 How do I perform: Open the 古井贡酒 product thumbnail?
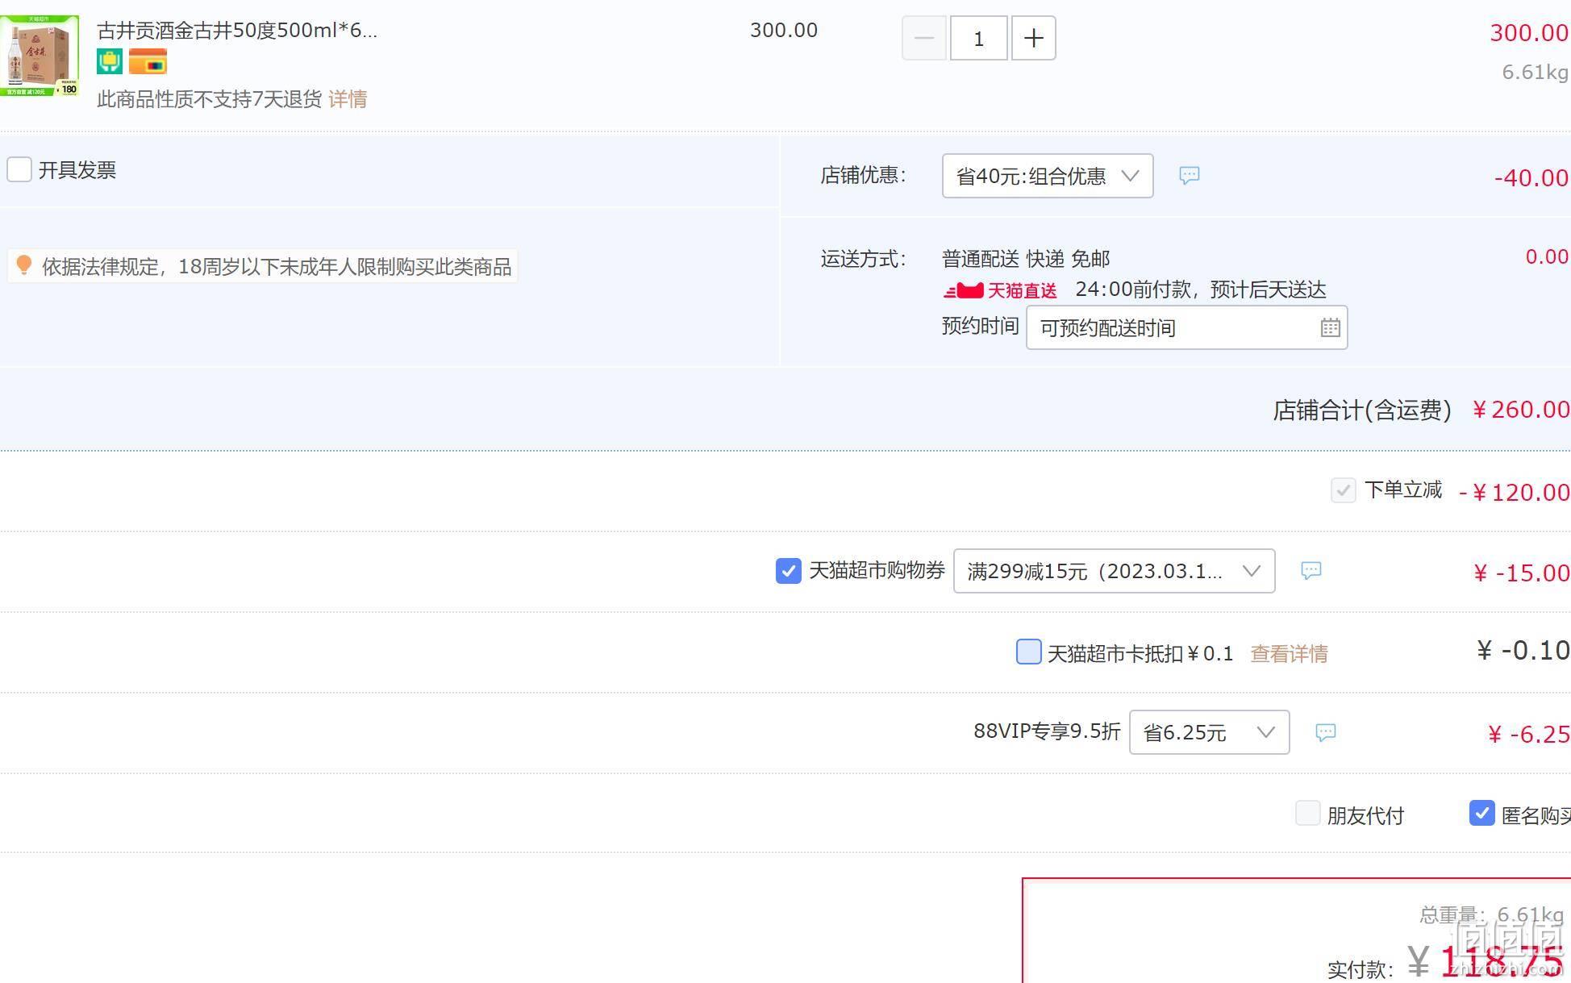click(40, 56)
